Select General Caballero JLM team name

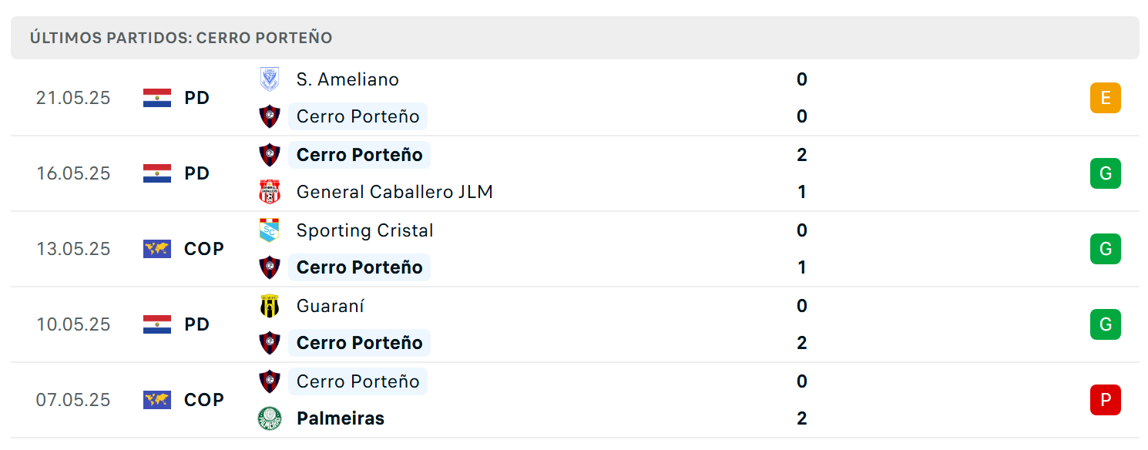394,192
